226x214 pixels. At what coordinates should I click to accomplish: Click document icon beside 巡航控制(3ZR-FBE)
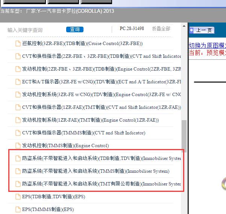(x=18, y=44)
